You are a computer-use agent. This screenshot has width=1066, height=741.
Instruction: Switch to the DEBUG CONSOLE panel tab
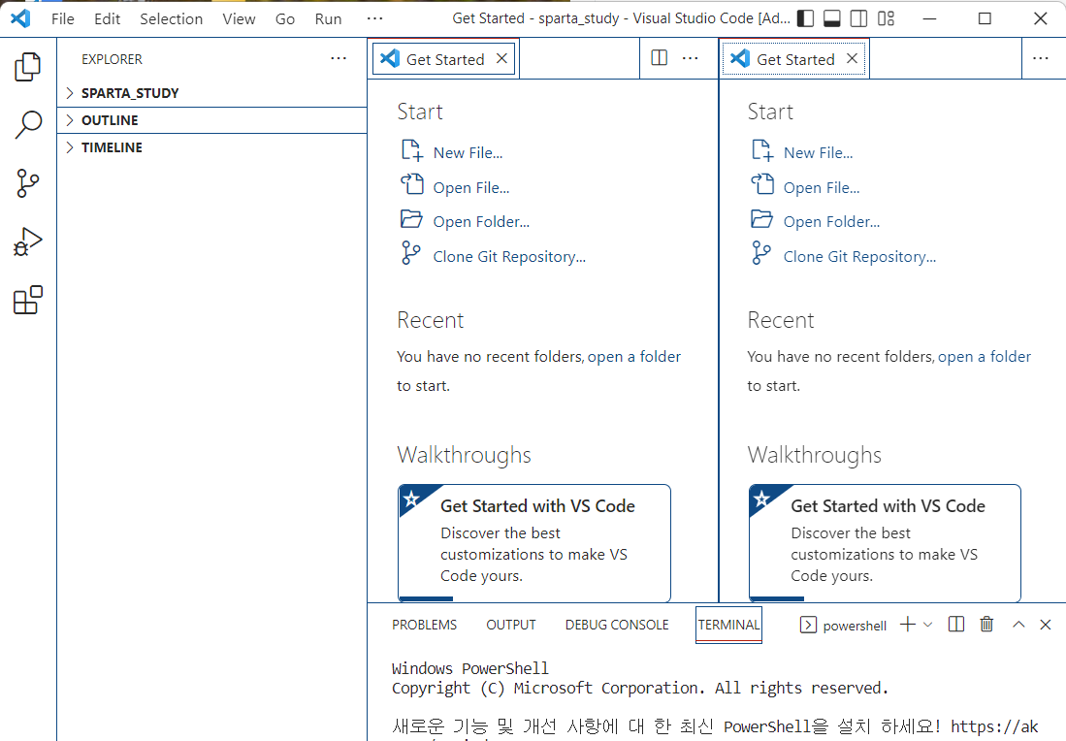click(x=617, y=625)
